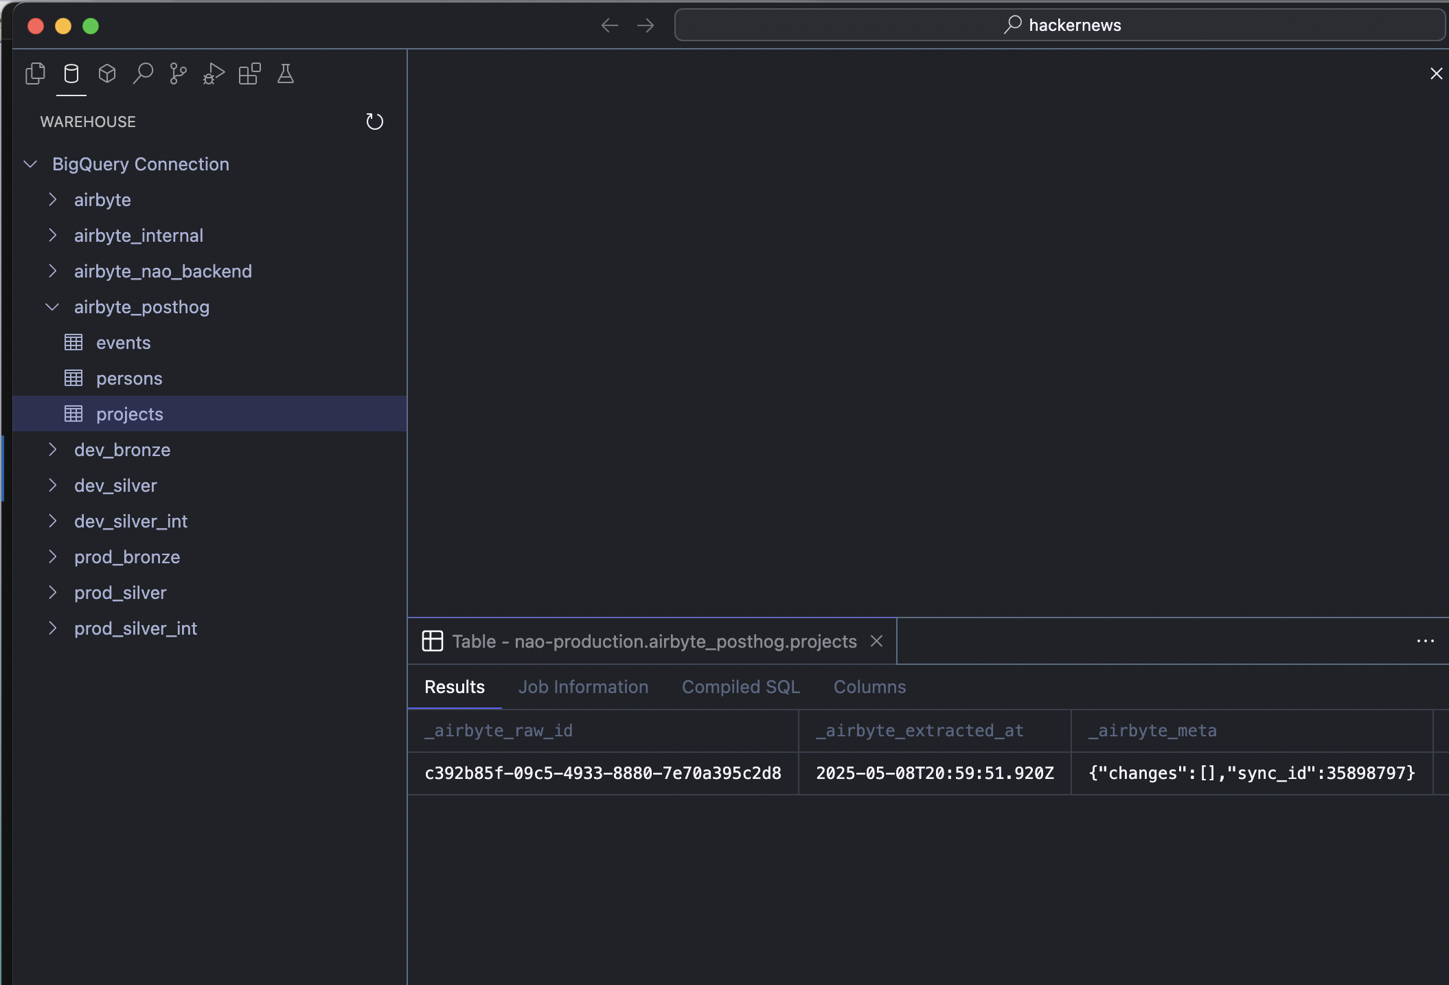
Task: Select the Warehouse database icon
Action: click(x=71, y=73)
